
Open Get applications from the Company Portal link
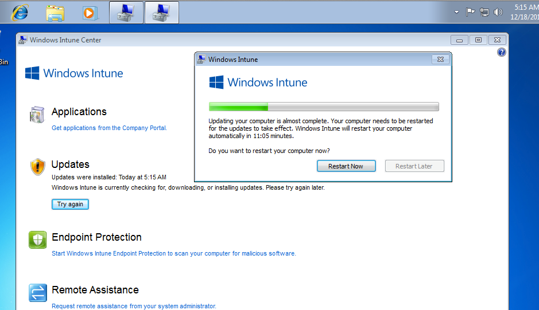[109, 128]
